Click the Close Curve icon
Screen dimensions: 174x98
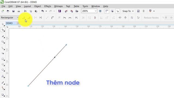click(95, 18)
